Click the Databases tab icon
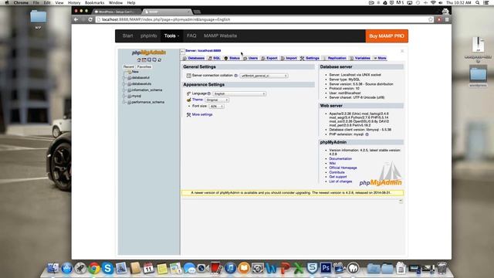The height and width of the screenshot is (278, 494). coord(185,59)
